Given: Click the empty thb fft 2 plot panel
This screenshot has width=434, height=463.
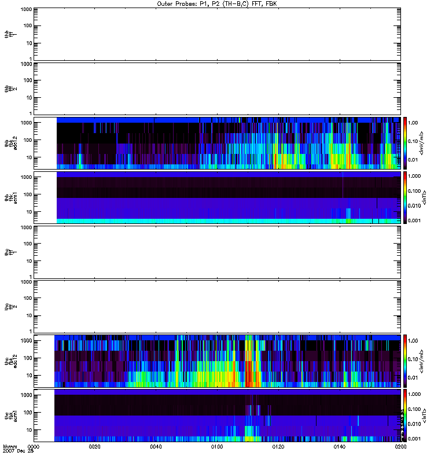Looking at the screenshot, I should tap(217, 89).
